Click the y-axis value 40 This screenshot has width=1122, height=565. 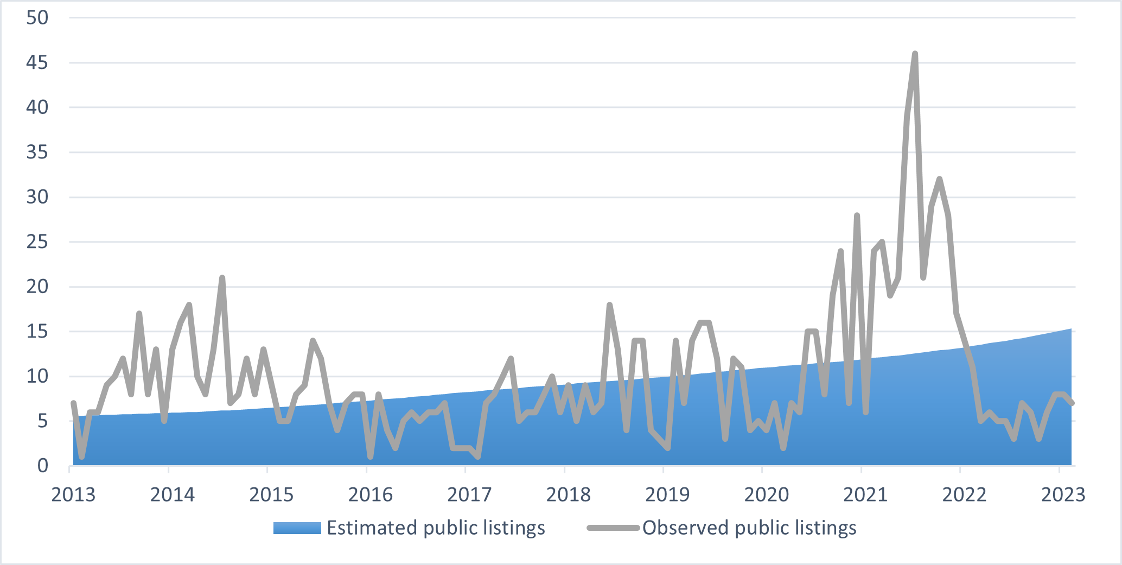click(37, 107)
